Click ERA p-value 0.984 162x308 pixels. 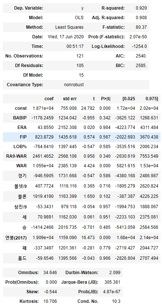[x=105, y=127]
